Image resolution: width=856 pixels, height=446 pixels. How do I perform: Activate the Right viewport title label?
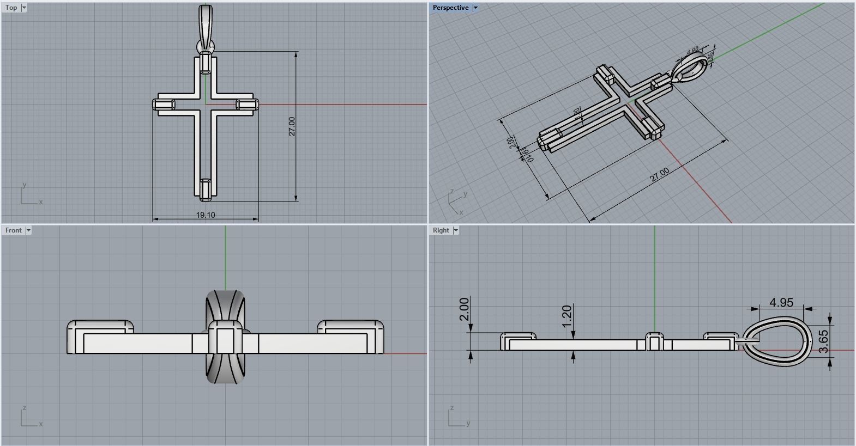point(441,230)
